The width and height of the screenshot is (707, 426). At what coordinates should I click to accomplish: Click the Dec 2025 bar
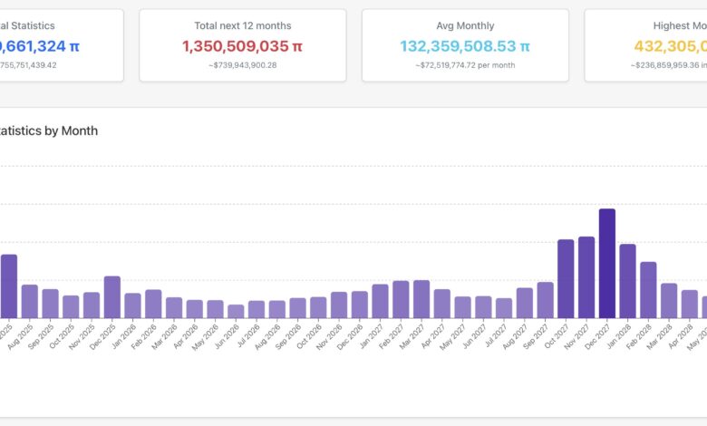tap(112, 297)
